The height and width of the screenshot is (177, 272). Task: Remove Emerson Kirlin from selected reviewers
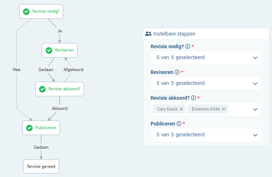pyautogui.click(x=224, y=109)
